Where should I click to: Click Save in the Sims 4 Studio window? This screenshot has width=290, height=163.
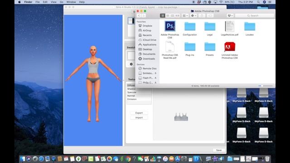click(x=219, y=150)
